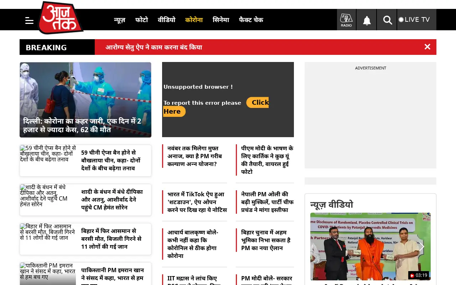This screenshot has height=285, width=456.
Task: Open the hamburger menu icon
Action: 29,21
